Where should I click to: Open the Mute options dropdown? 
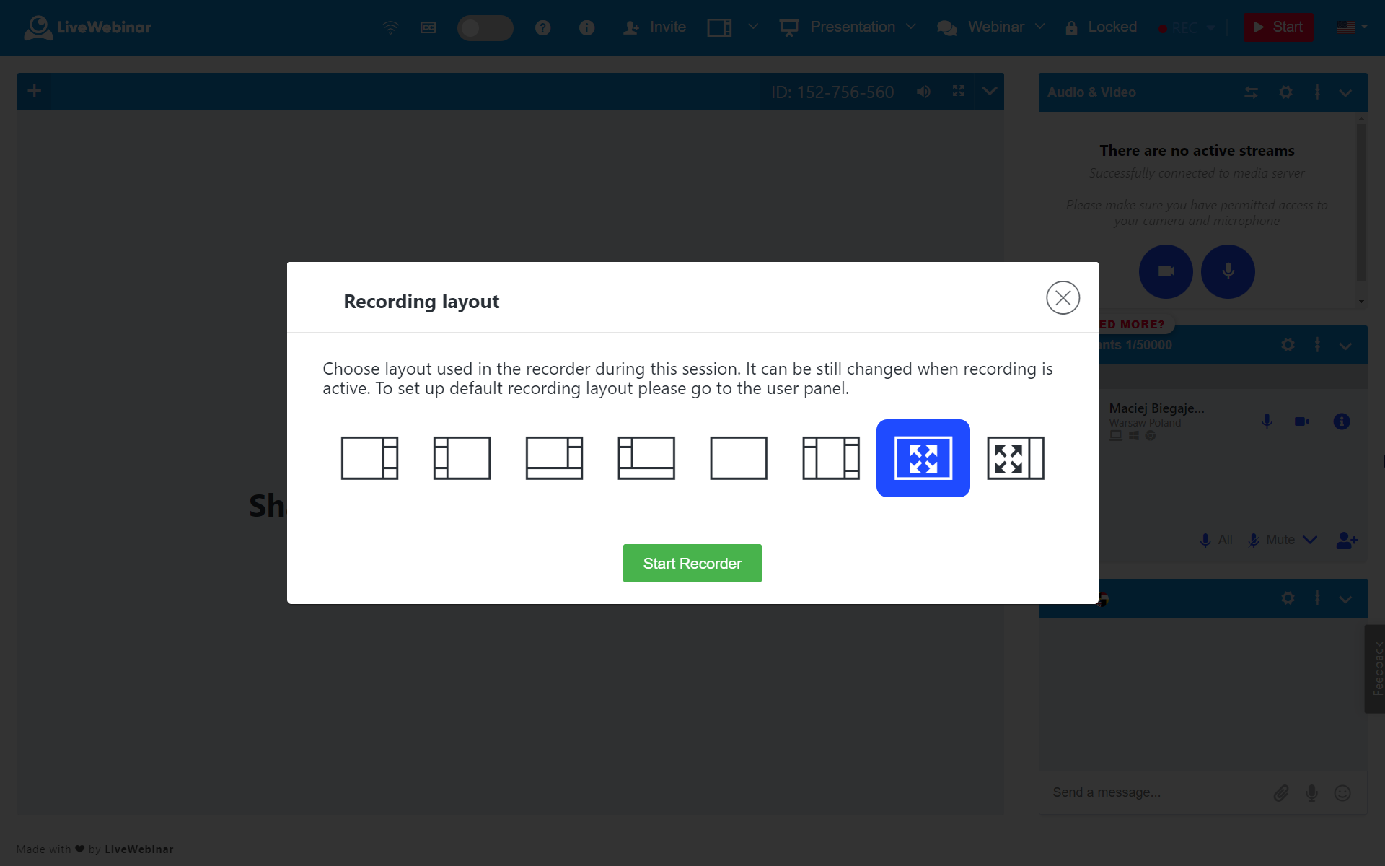click(x=1311, y=540)
